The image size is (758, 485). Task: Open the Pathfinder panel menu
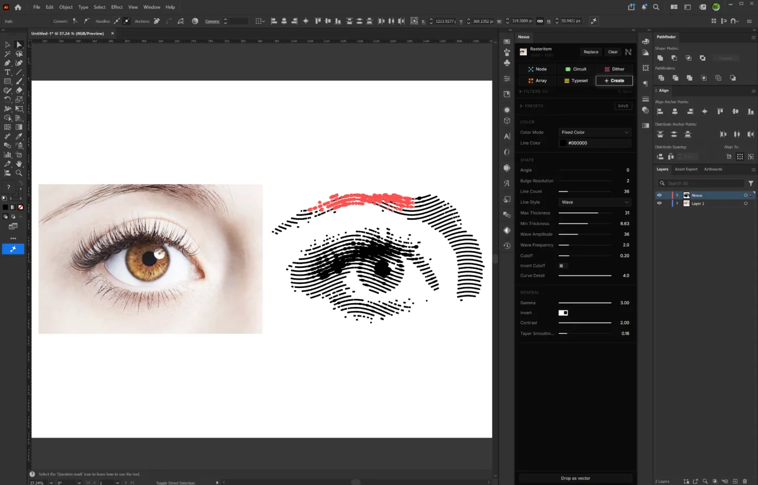753,37
